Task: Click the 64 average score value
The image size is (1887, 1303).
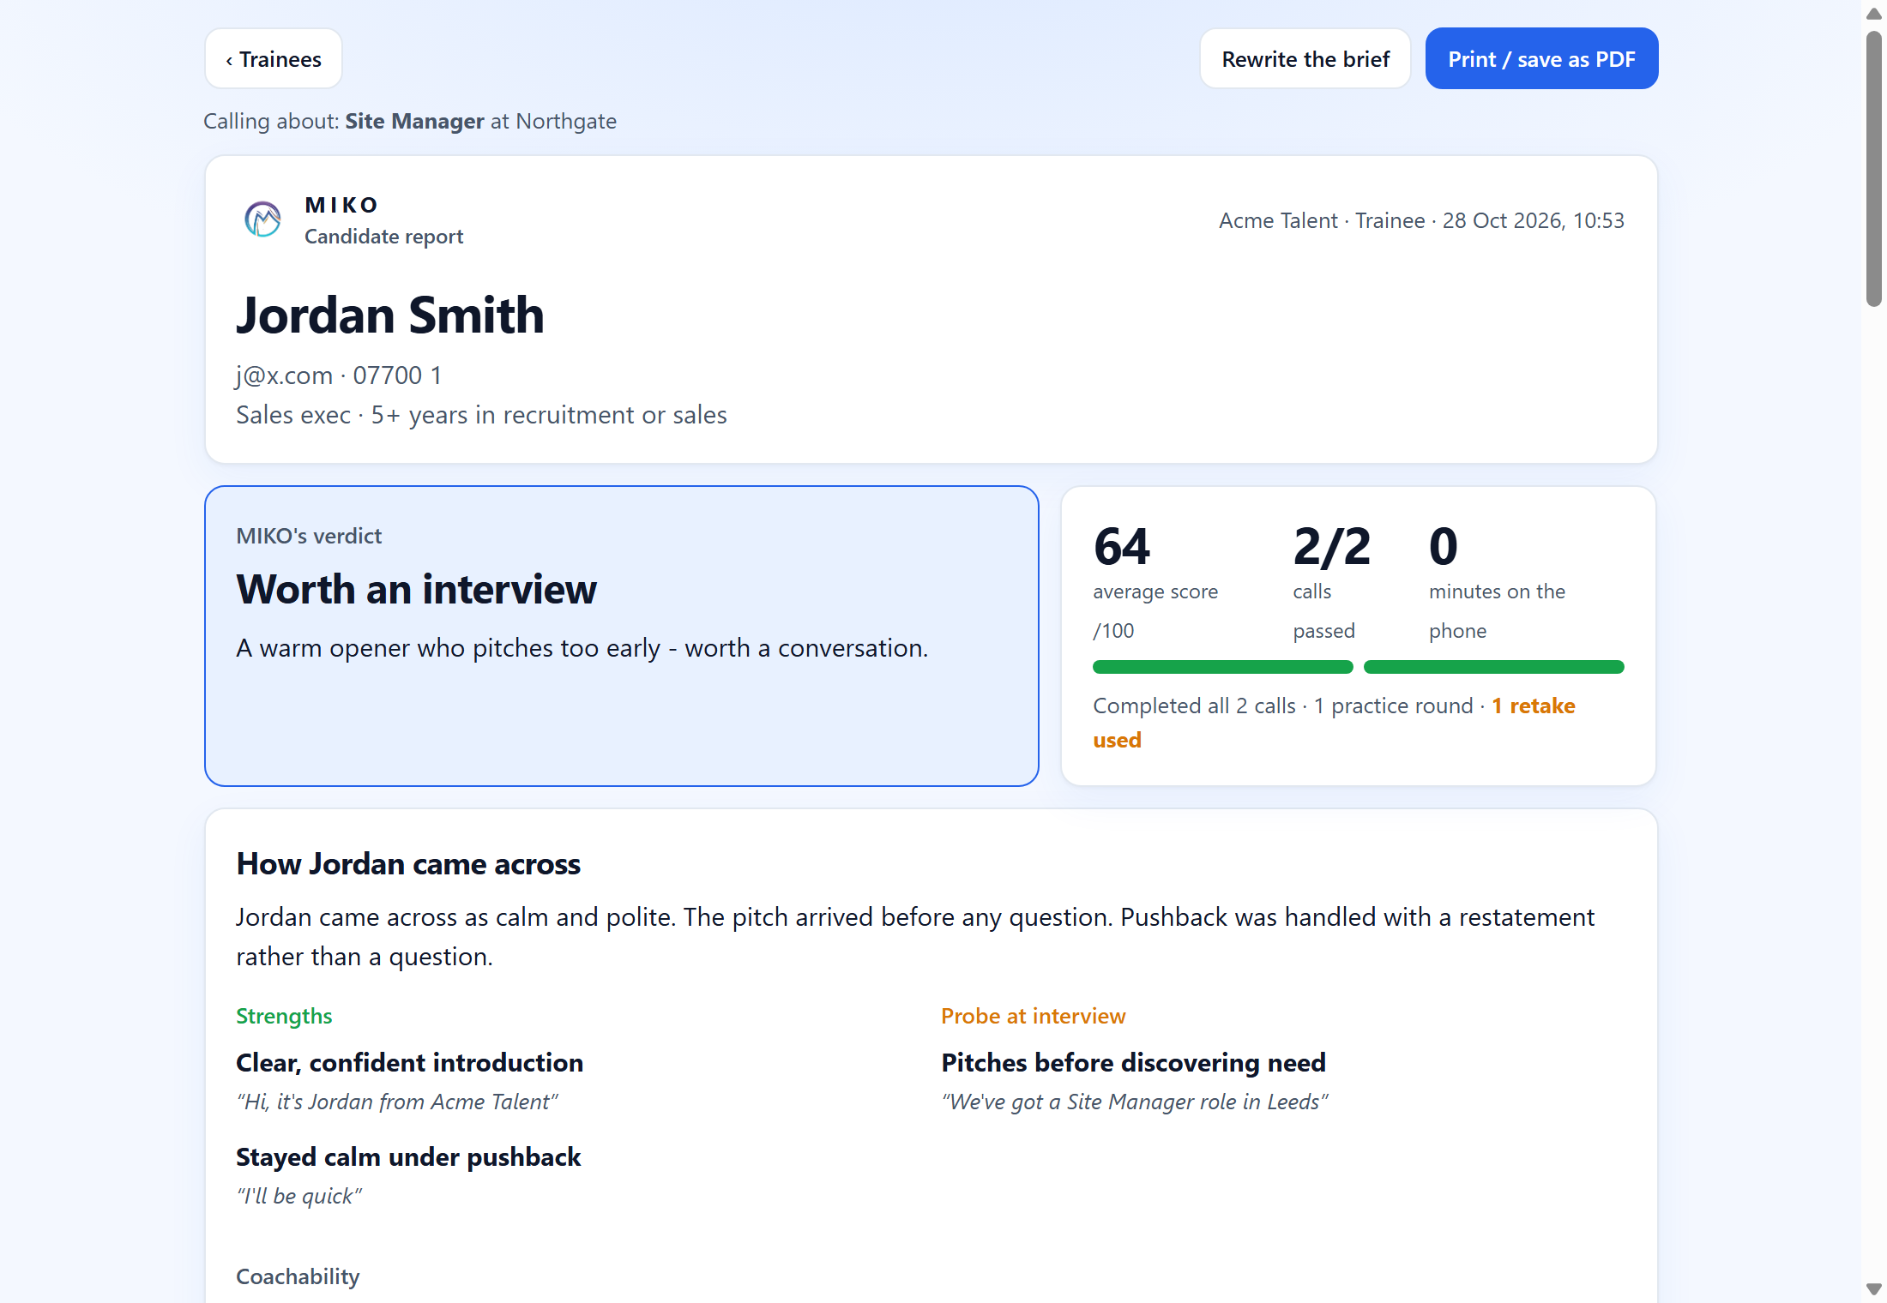Action: click(1122, 546)
